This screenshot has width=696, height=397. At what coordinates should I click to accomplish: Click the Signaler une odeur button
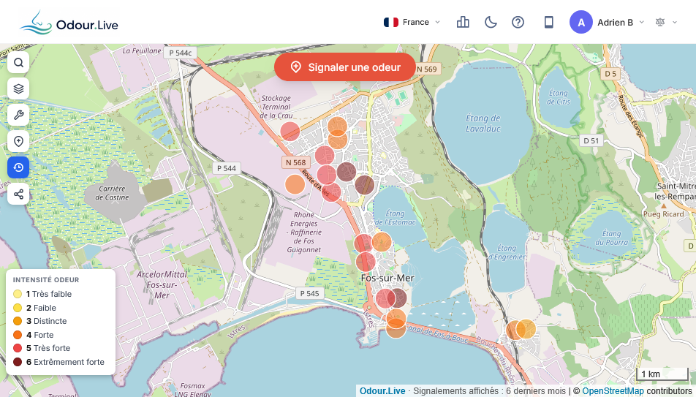point(345,67)
